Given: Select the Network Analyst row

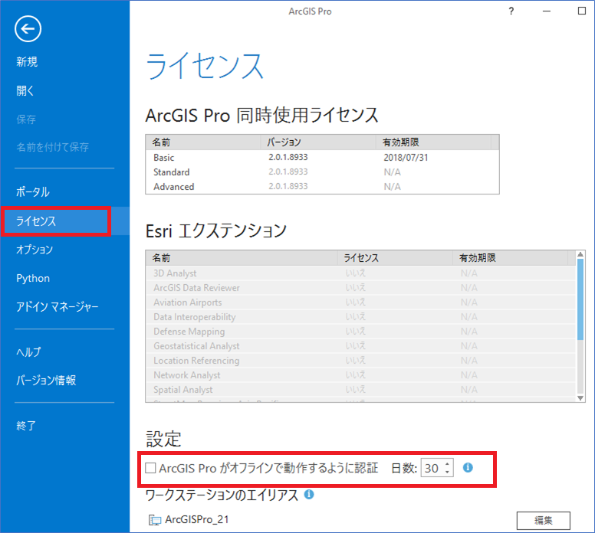Looking at the screenshot, I should point(361,375).
